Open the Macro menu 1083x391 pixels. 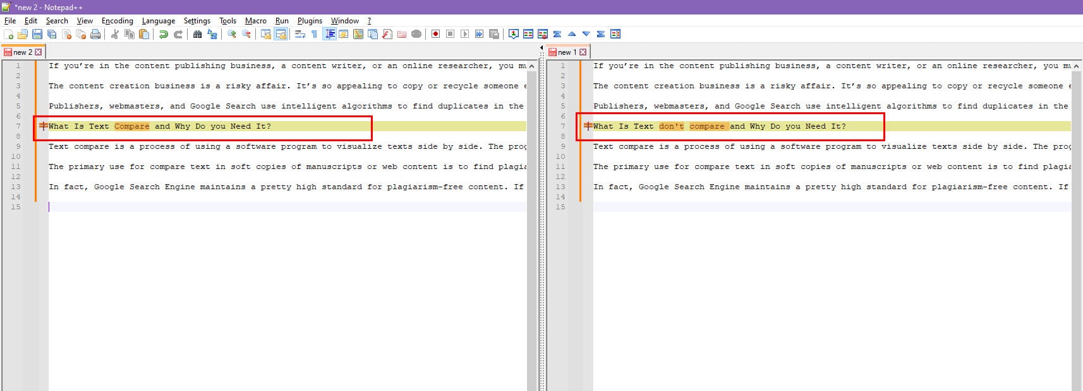[256, 21]
